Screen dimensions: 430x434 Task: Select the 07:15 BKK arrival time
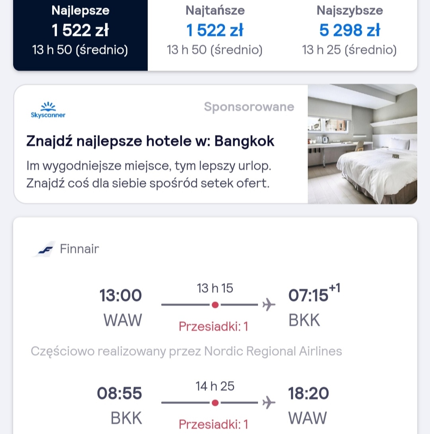[314, 306]
